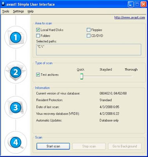Close the avast! Simple User Interface window

coord(143,4)
